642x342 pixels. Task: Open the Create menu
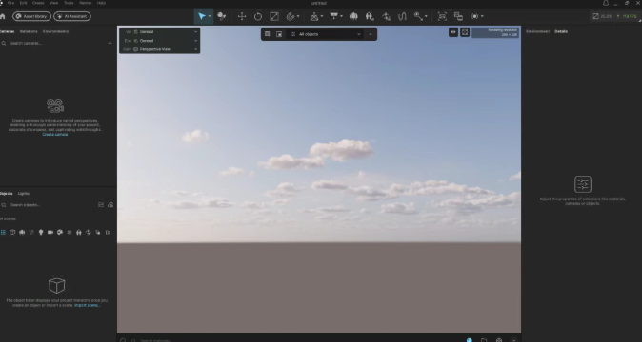tap(38, 3)
